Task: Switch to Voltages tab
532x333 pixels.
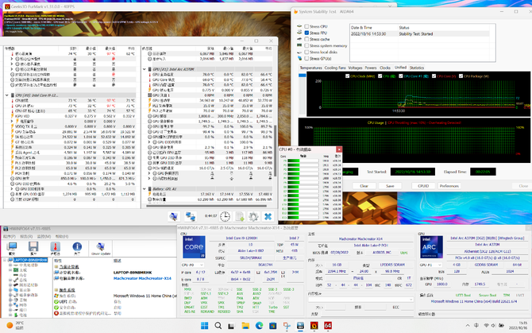Action: point(355,68)
